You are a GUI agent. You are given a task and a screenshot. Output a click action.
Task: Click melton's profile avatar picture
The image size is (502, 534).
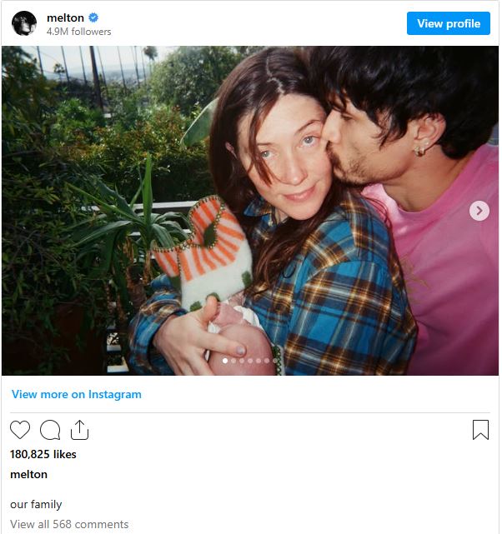pos(24,23)
